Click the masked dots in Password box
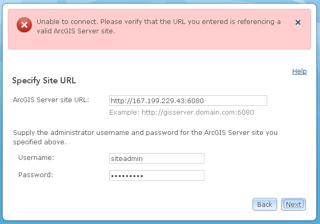 (127, 176)
